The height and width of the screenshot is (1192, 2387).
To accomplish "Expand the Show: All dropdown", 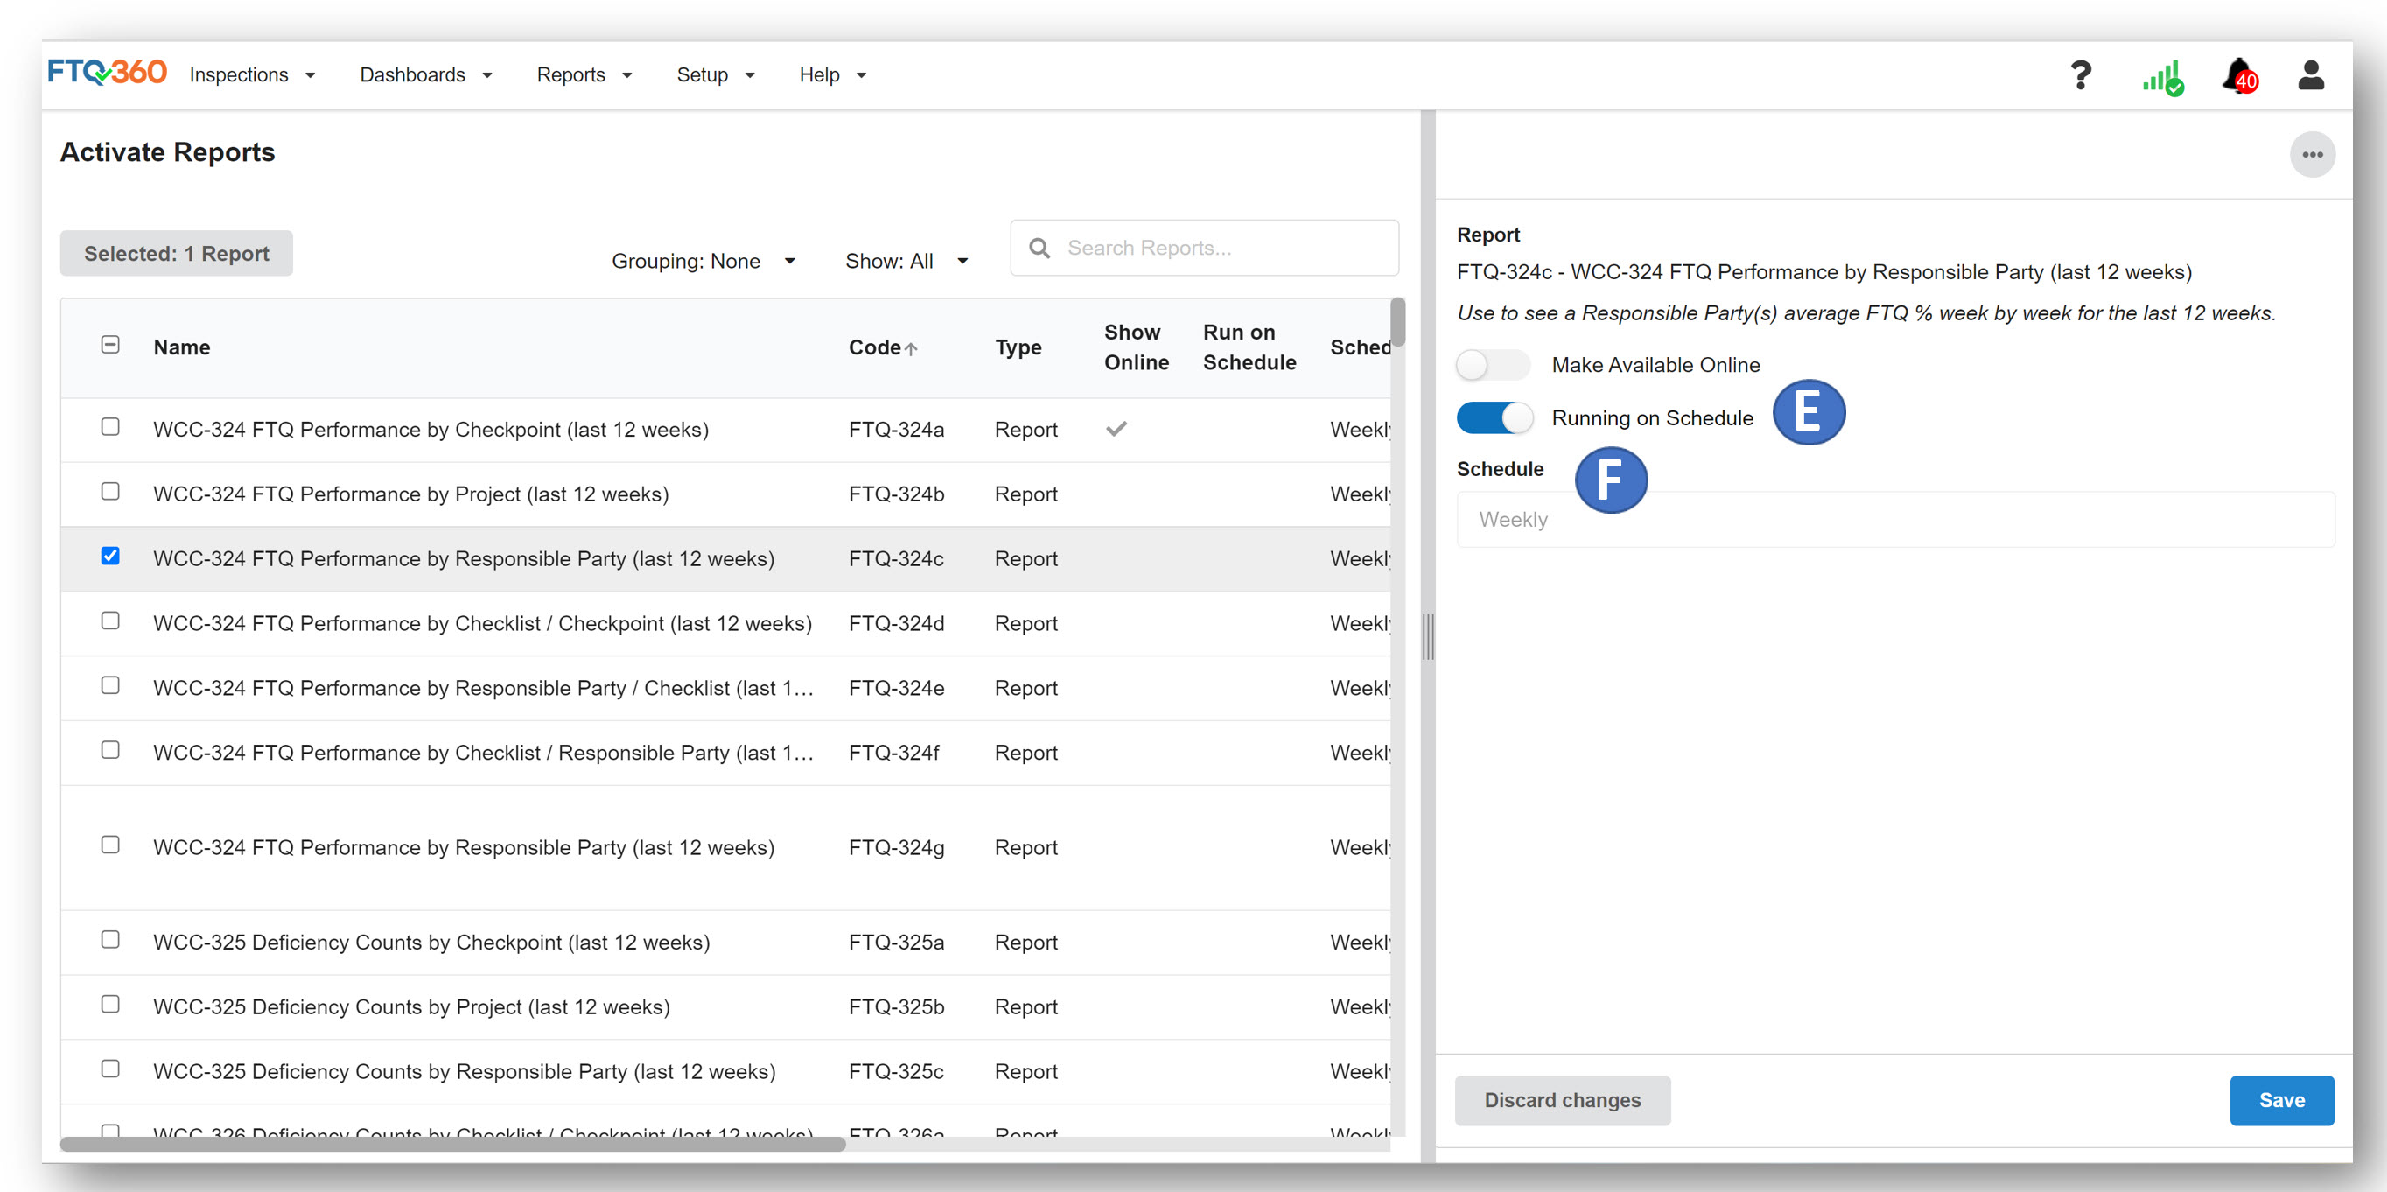I will coord(906,262).
